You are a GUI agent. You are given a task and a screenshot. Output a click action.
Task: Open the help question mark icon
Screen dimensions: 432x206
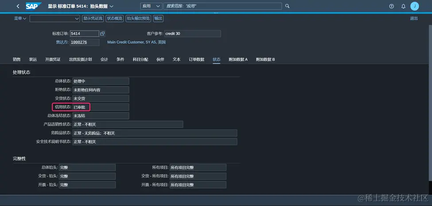coord(392,6)
